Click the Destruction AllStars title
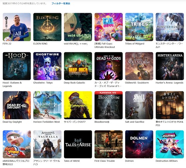Image resolution: width=186 pixels, height=168 pixels. coord(167,161)
